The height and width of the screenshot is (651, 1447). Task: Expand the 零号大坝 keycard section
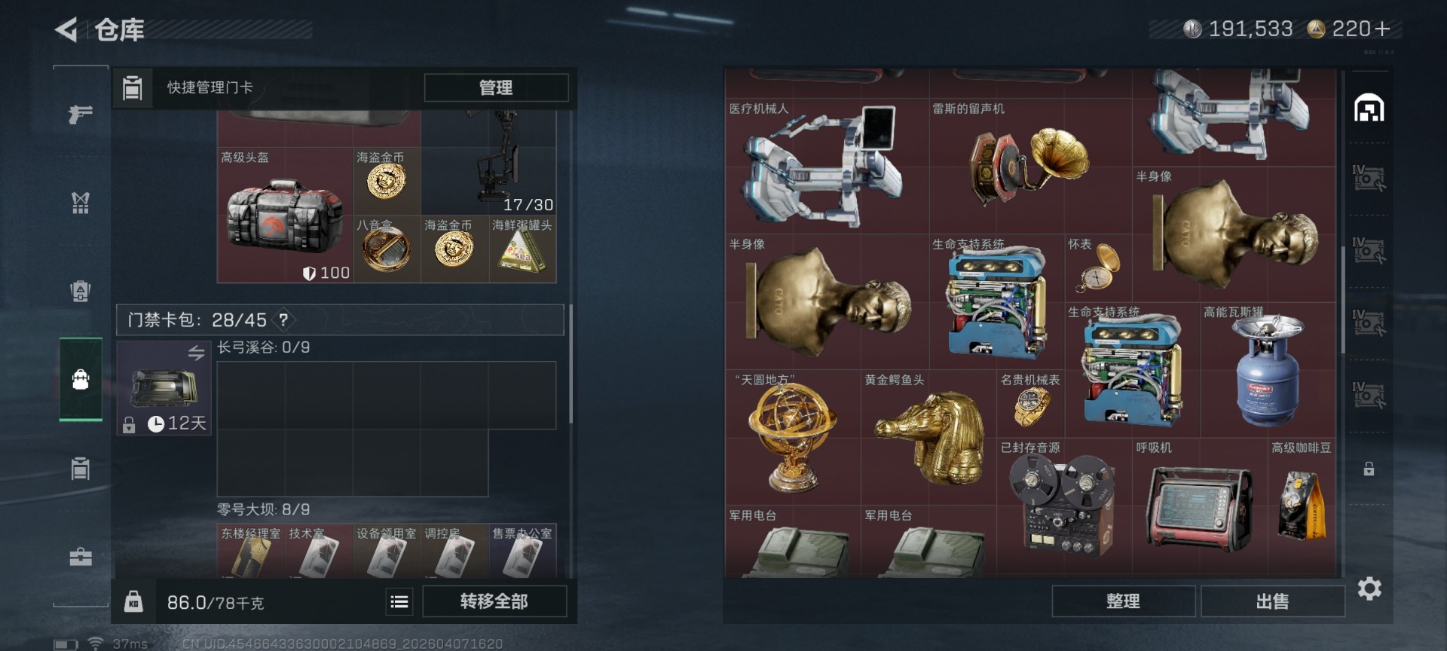coord(264,509)
